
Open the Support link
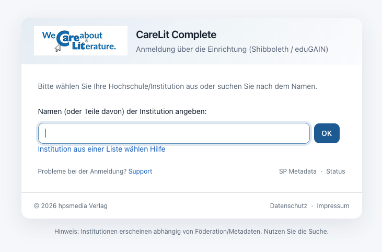[x=141, y=171]
